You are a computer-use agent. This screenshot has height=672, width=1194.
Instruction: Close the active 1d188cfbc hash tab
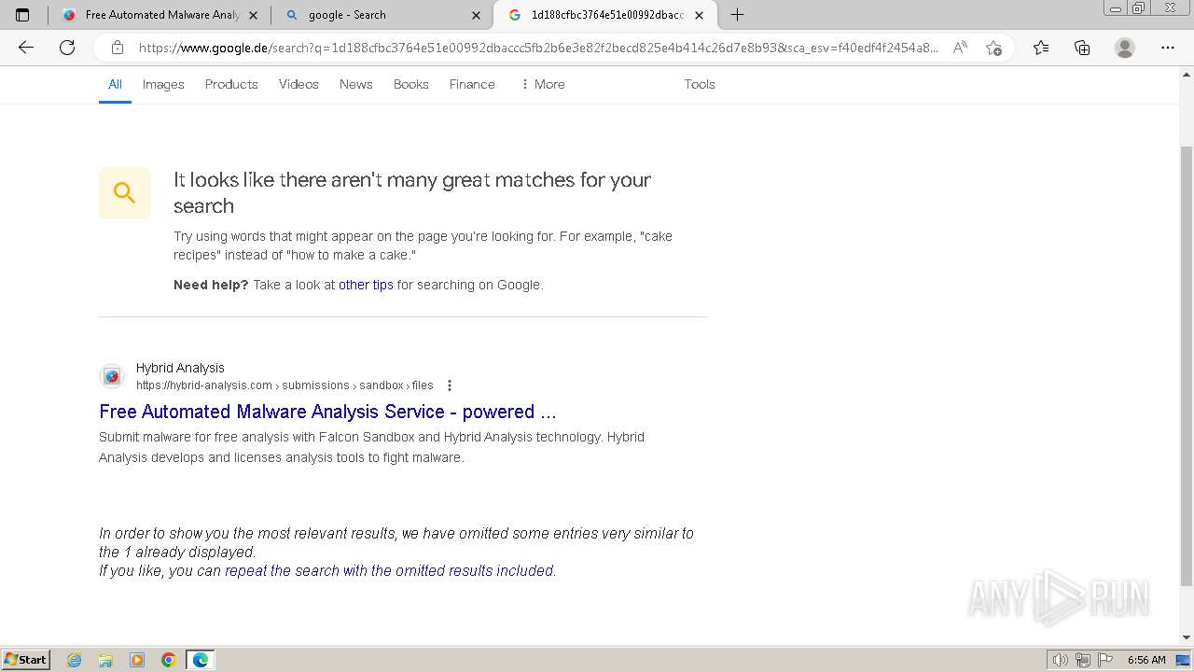pyautogui.click(x=699, y=15)
